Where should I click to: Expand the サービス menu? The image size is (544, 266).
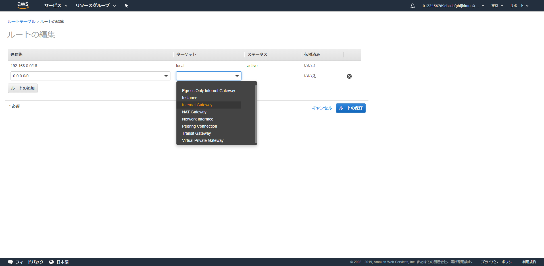(56, 6)
